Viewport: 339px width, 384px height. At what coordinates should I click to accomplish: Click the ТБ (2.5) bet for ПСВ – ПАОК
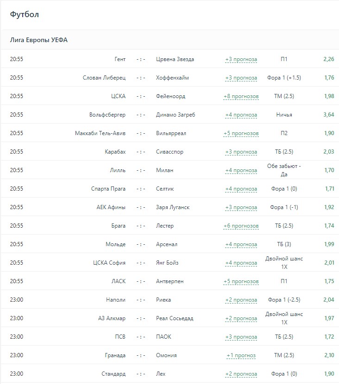tap(284, 337)
